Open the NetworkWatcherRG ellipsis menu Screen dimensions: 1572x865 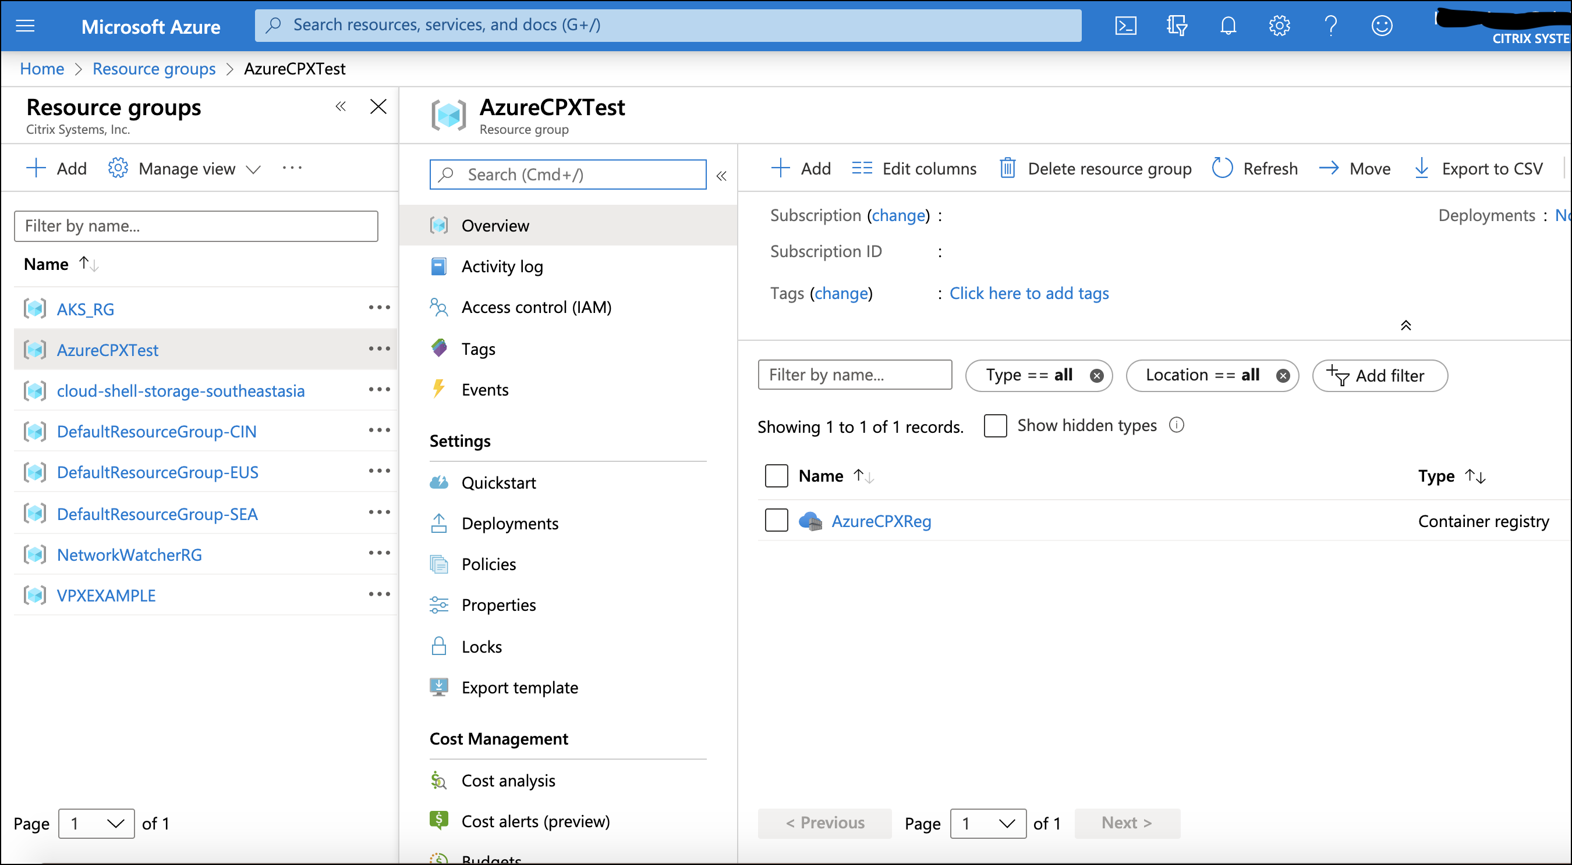(379, 554)
